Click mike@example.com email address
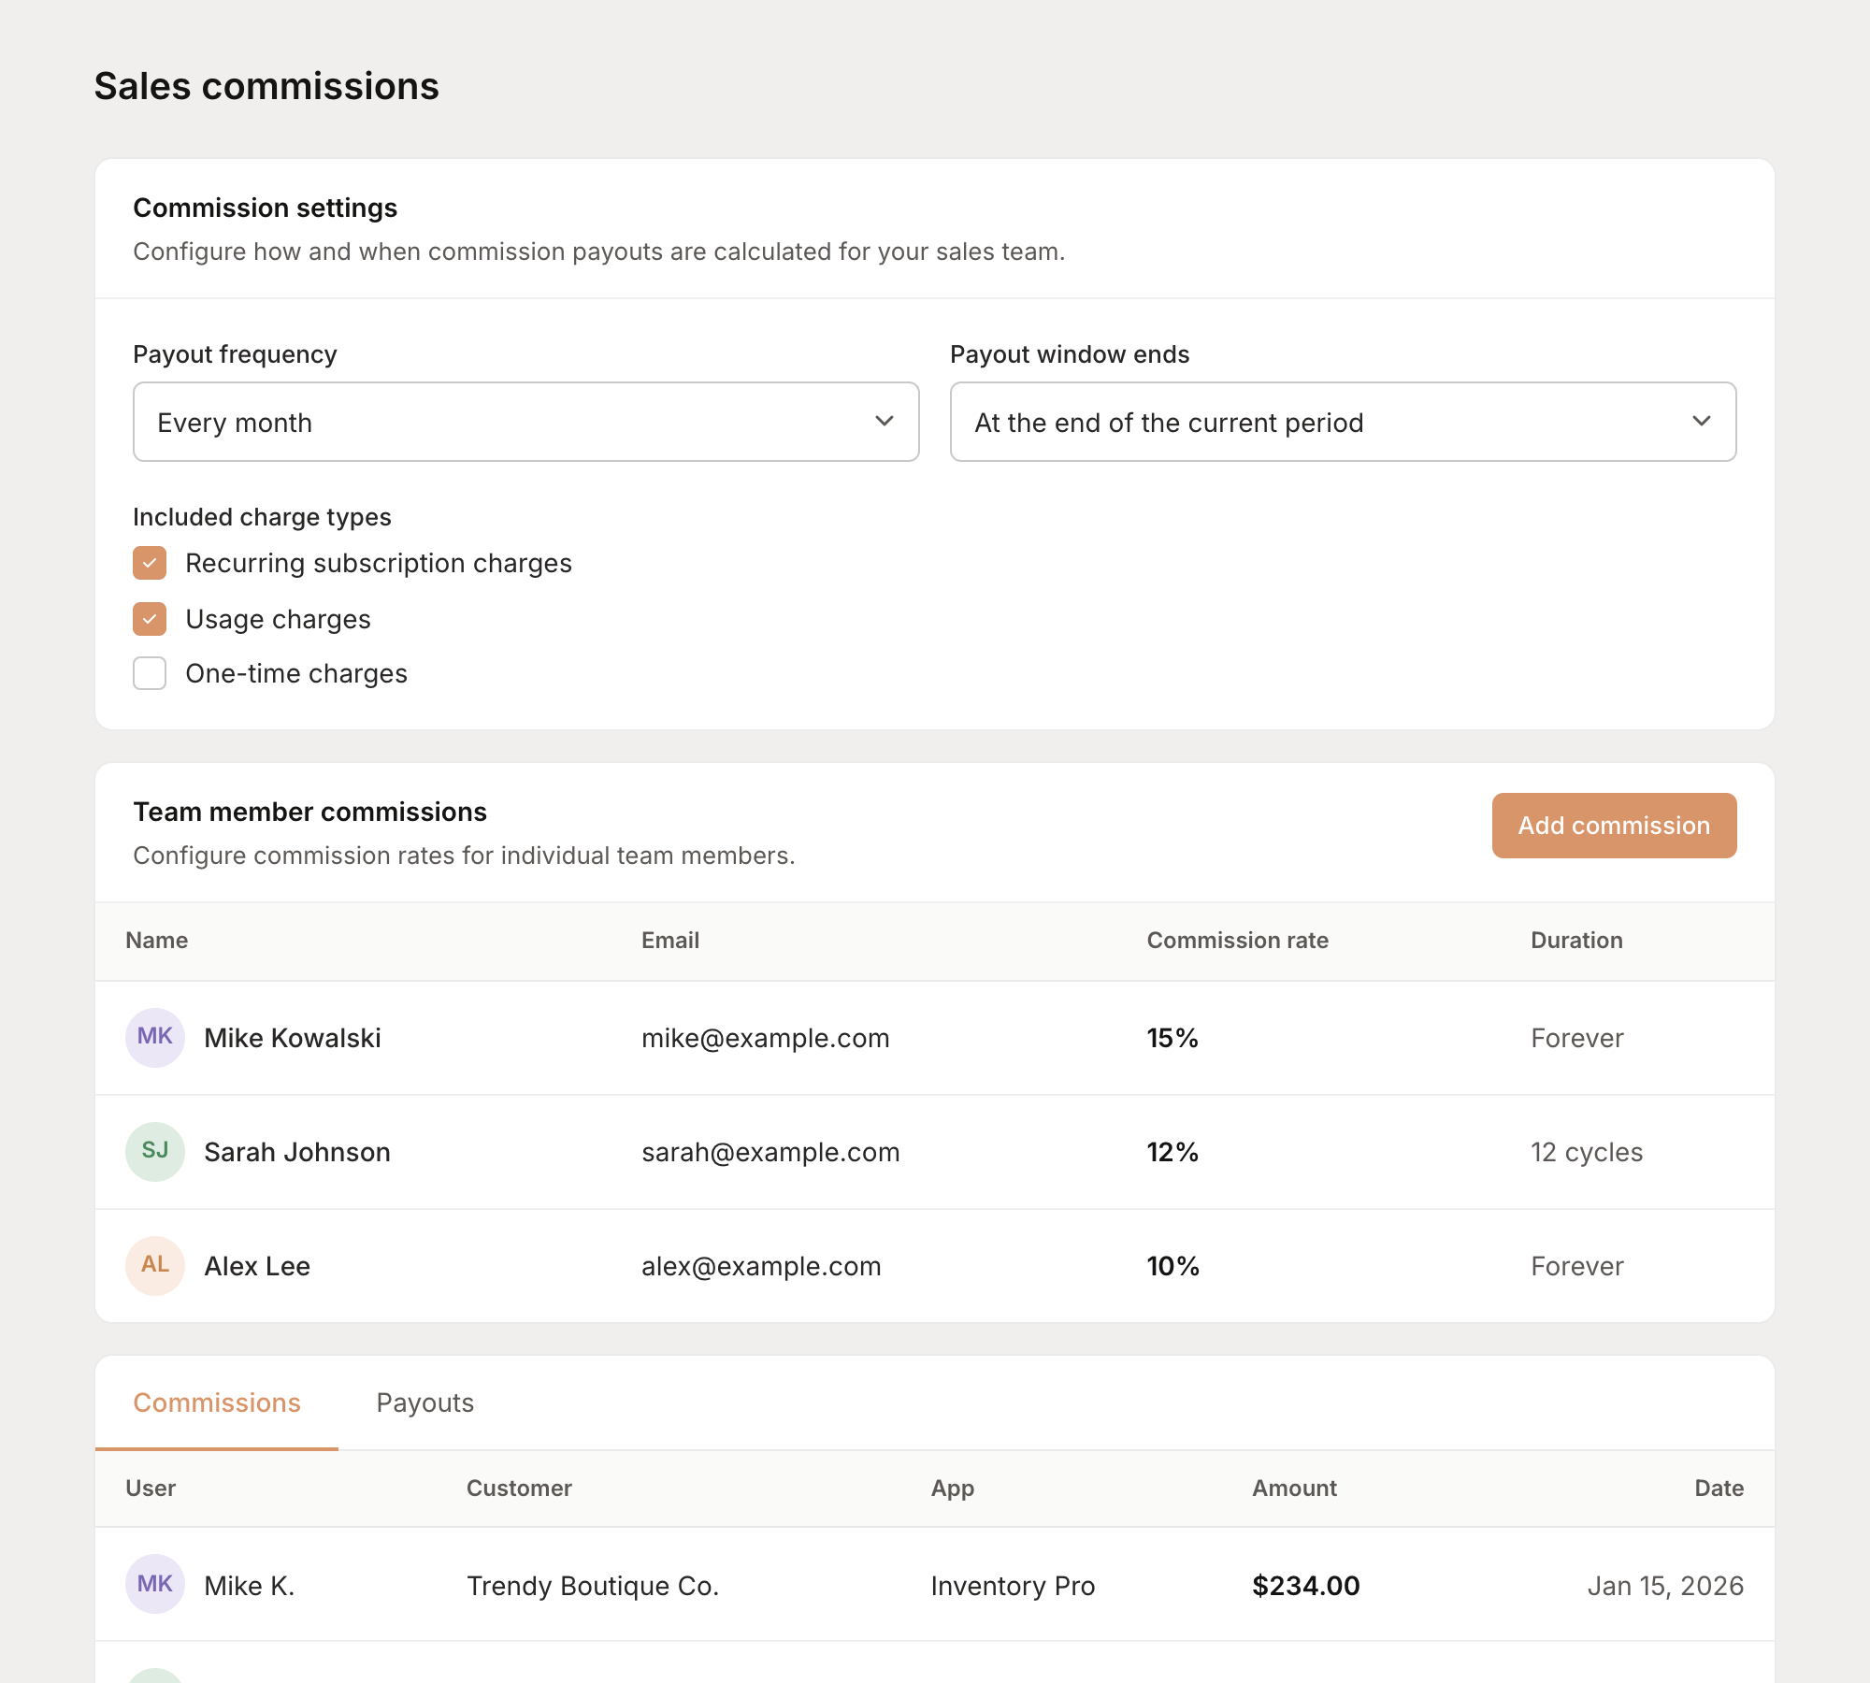The height and width of the screenshot is (1683, 1870). click(x=765, y=1037)
